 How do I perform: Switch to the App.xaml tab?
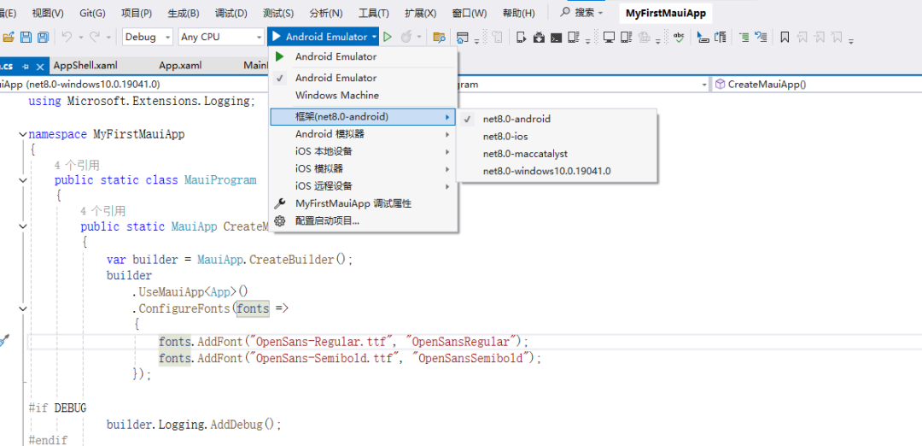[180, 65]
